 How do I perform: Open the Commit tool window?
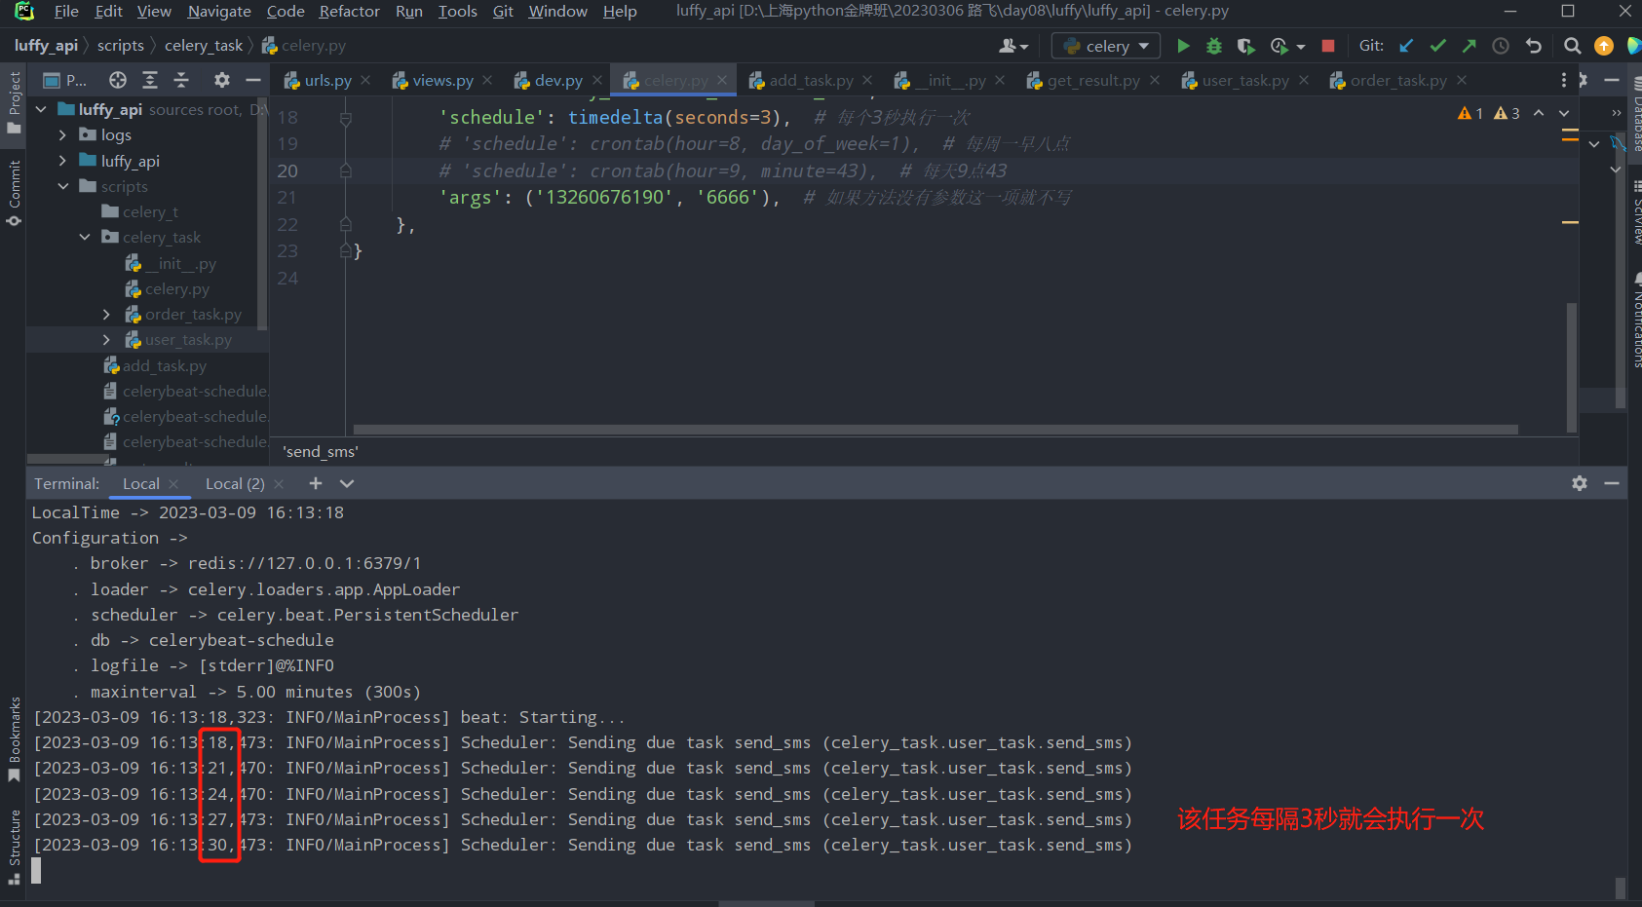(x=14, y=193)
